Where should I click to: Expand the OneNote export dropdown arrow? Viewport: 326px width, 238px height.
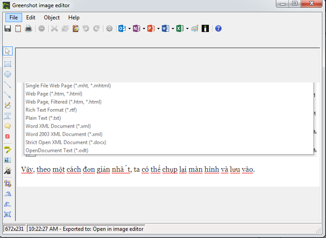[x=144, y=28]
